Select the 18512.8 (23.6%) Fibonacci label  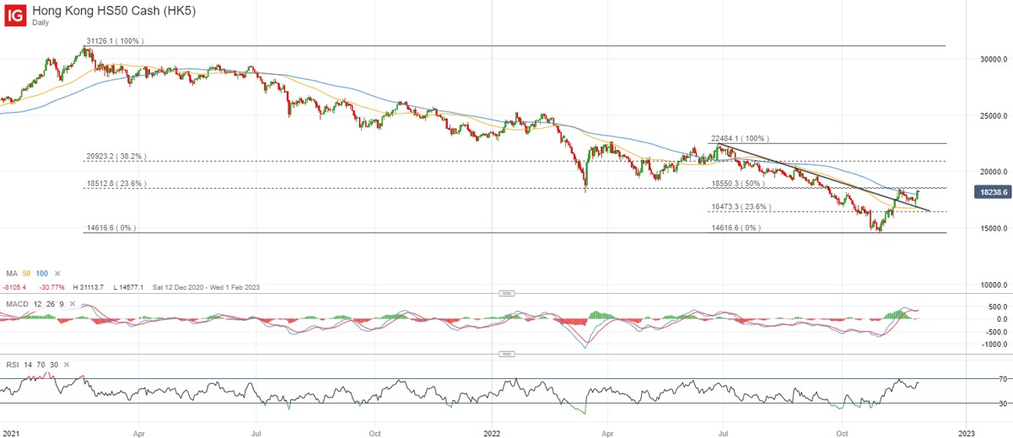tap(116, 184)
